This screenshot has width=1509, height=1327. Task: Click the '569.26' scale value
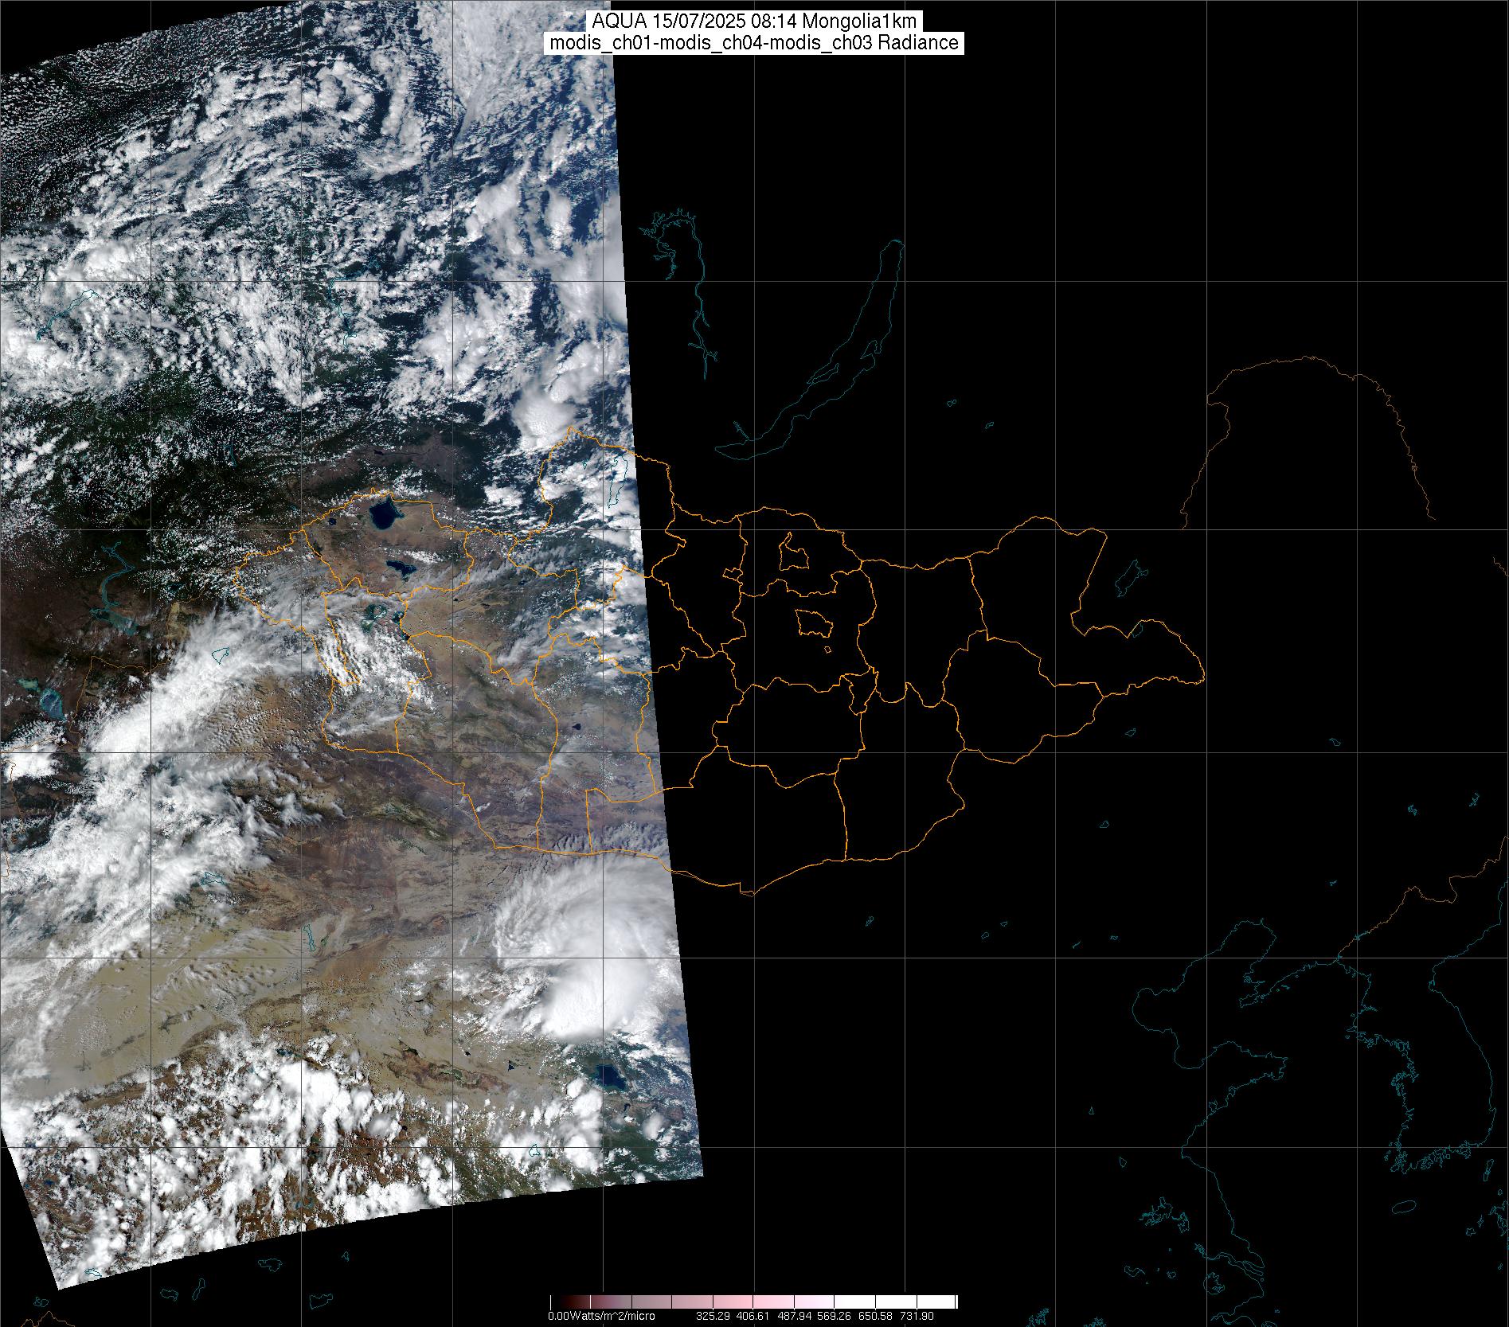point(835,1317)
